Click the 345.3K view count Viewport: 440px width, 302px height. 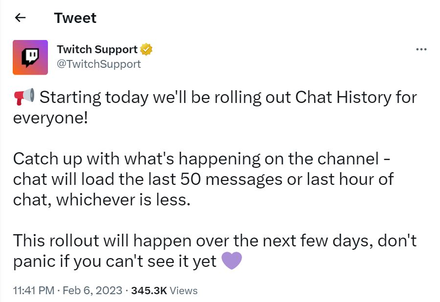pyautogui.click(x=149, y=290)
